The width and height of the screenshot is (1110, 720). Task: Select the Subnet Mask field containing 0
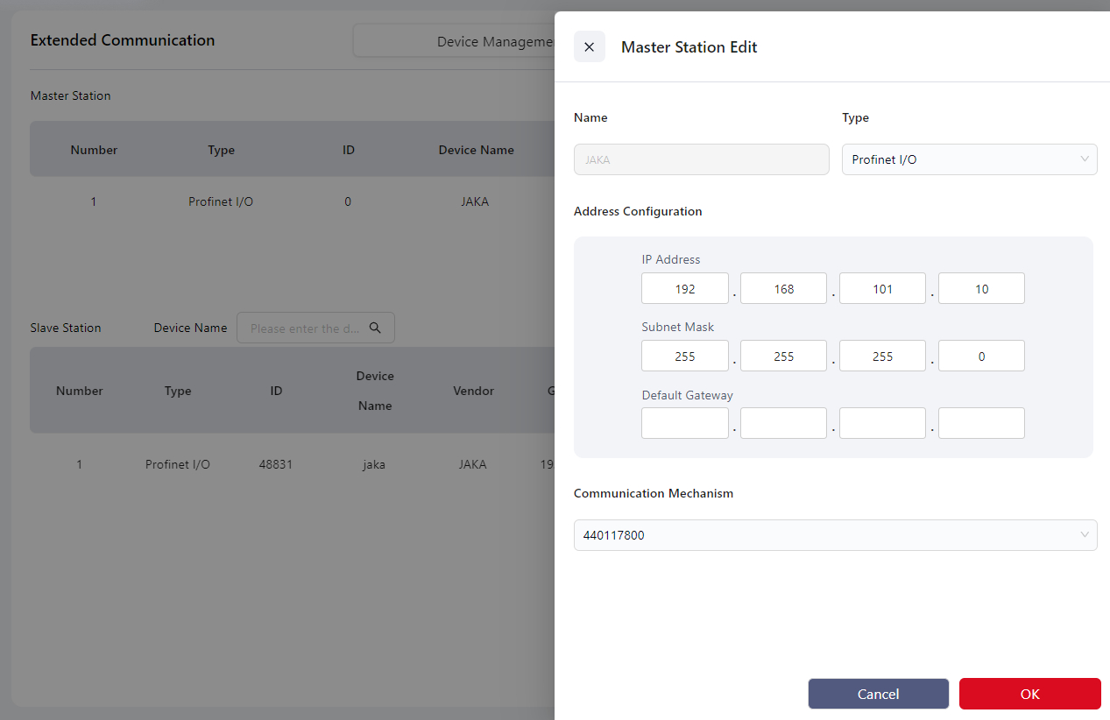tap(981, 356)
